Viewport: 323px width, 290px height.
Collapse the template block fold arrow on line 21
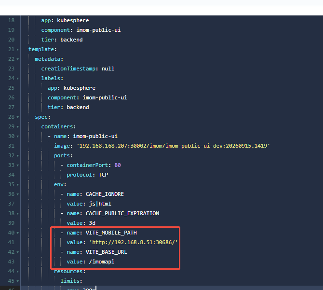(18, 50)
